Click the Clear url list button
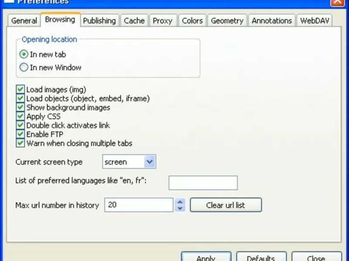The image size is (349, 261). (x=226, y=205)
